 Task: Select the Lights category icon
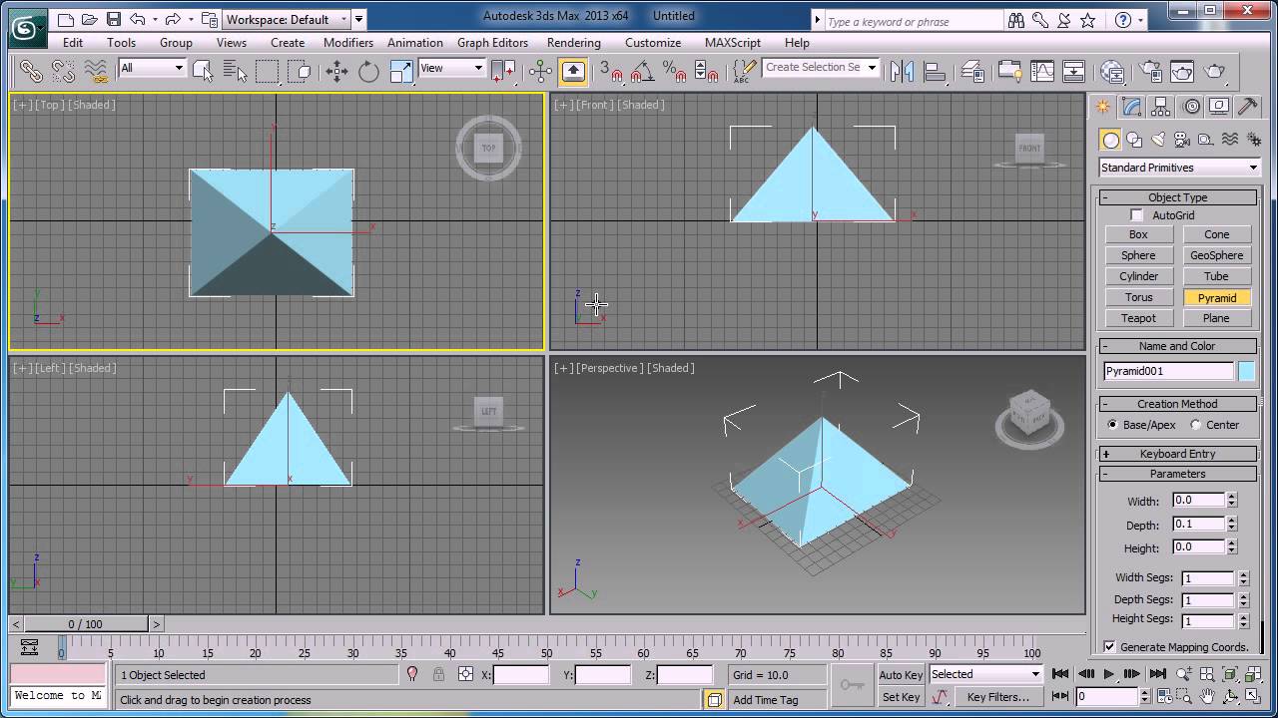click(1158, 140)
